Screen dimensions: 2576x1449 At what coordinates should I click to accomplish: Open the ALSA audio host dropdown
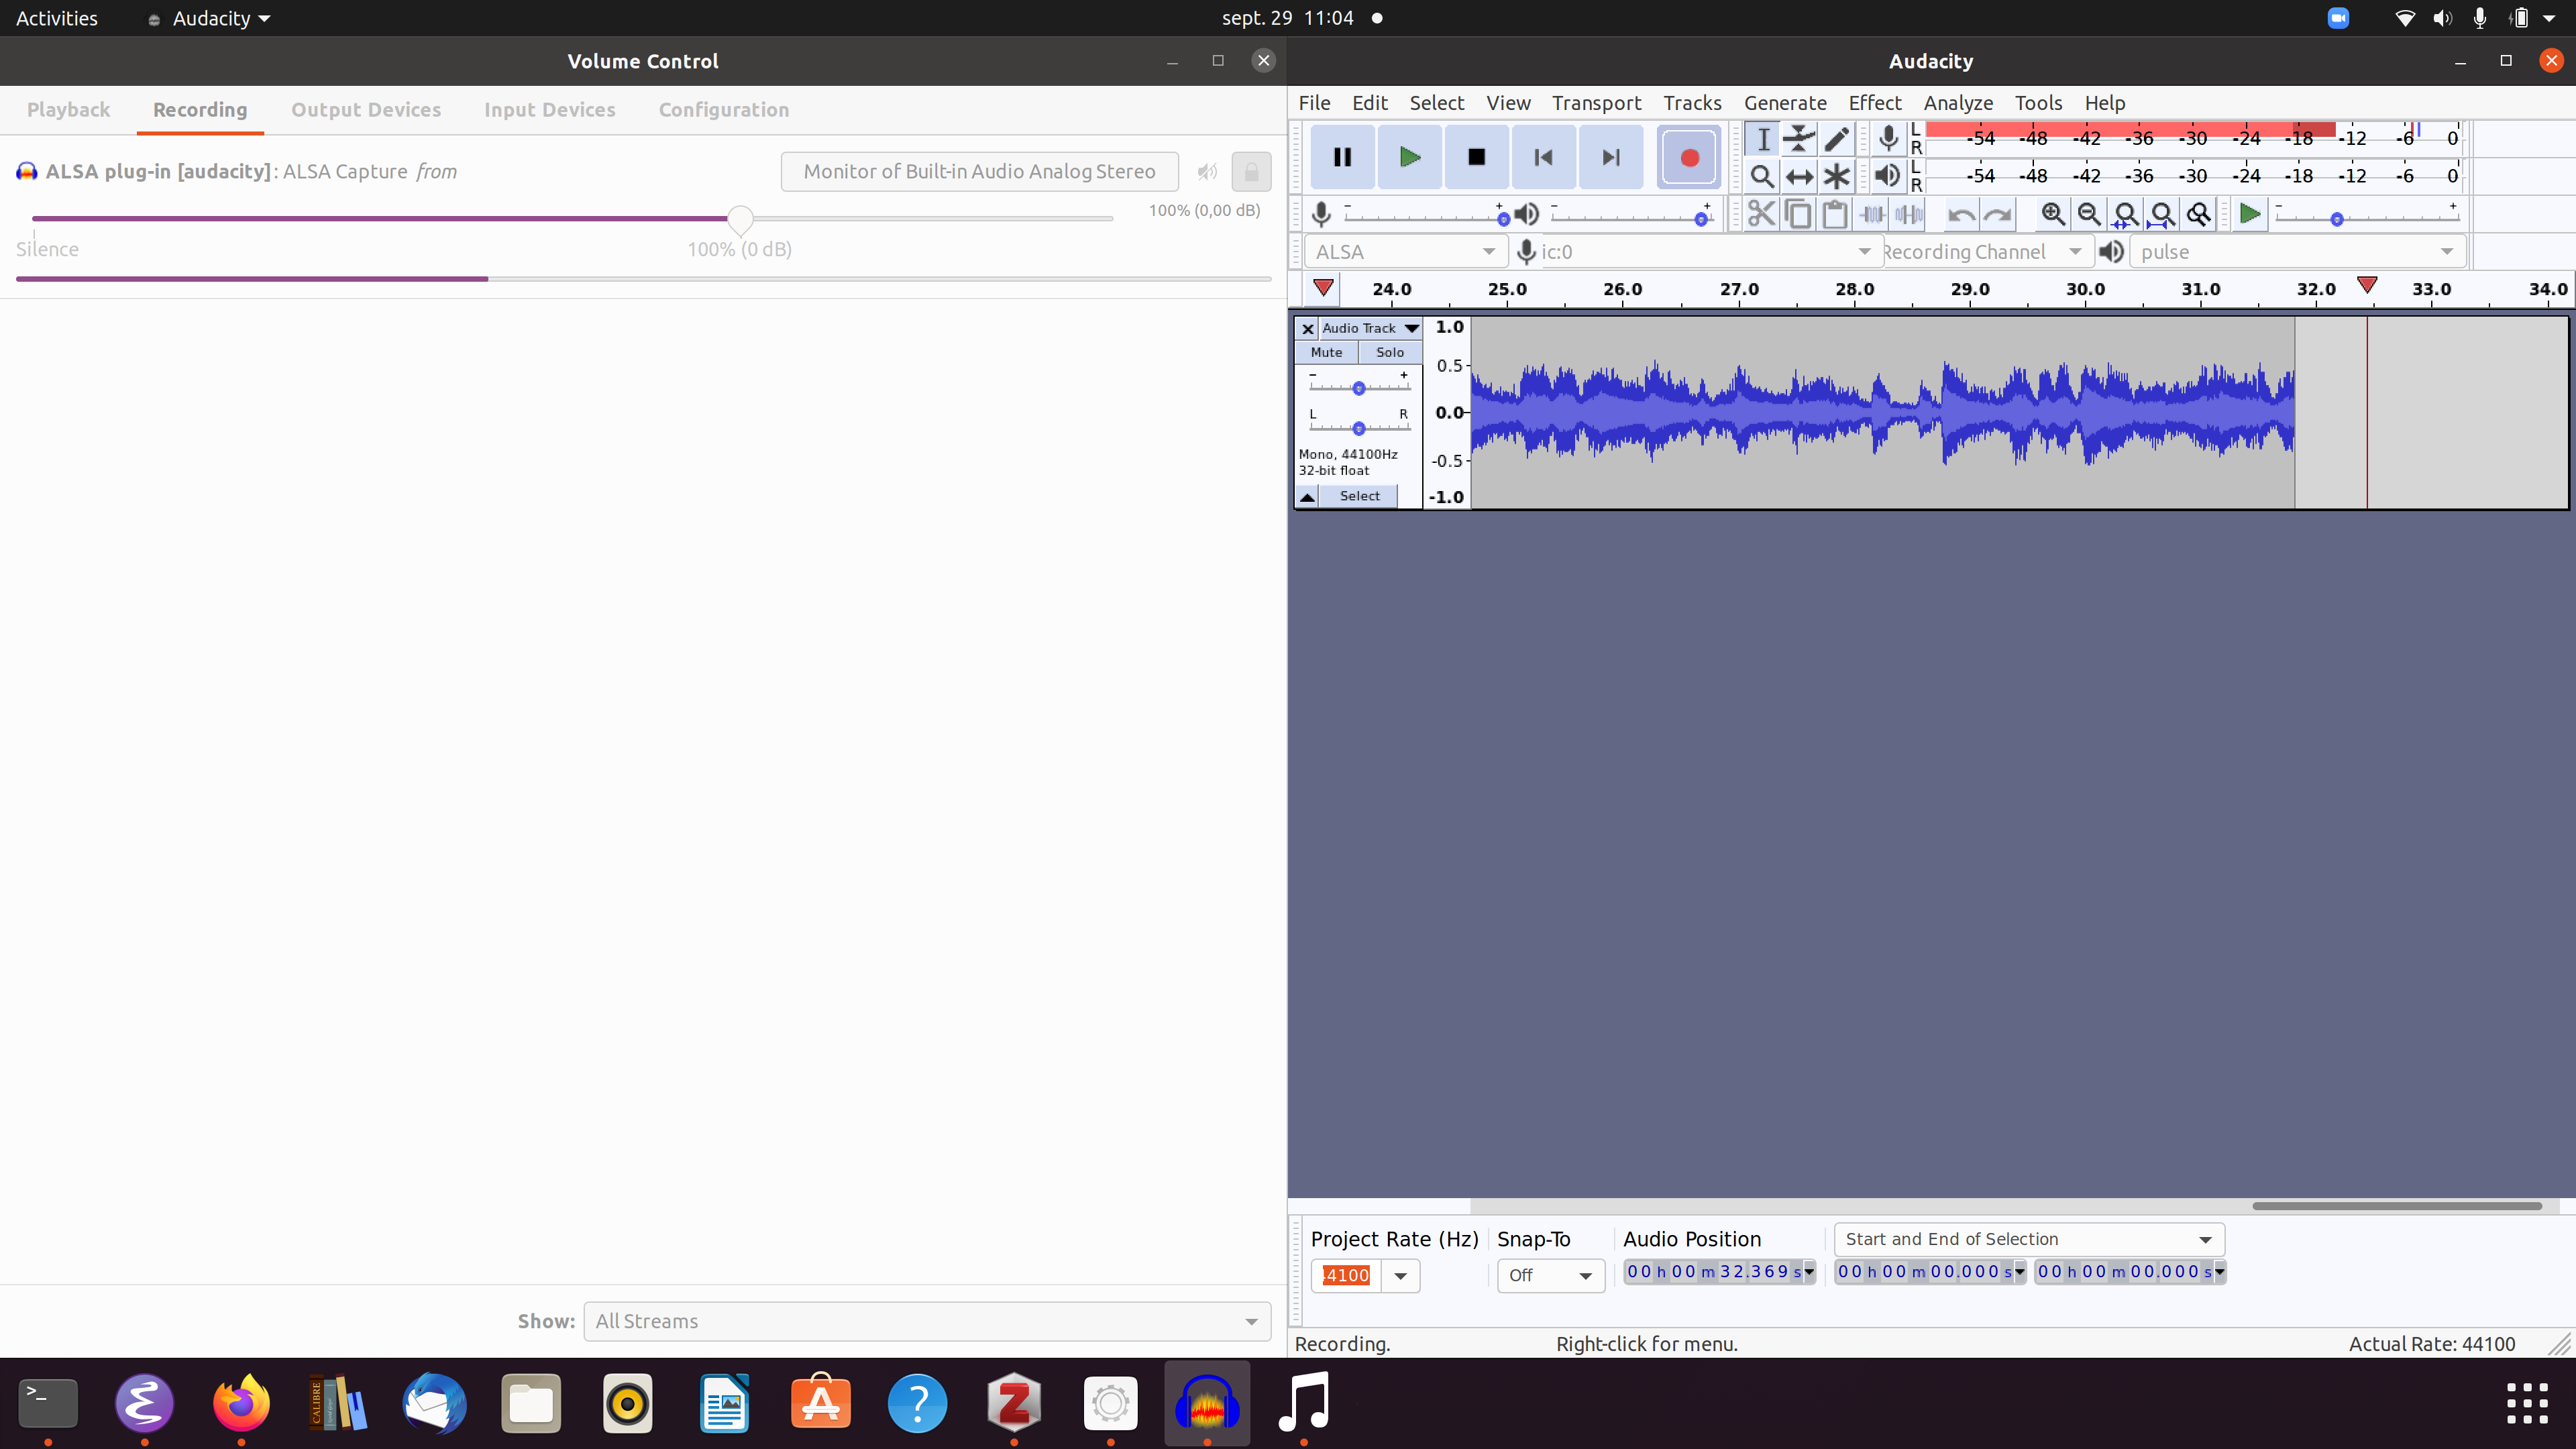point(1405,252)
